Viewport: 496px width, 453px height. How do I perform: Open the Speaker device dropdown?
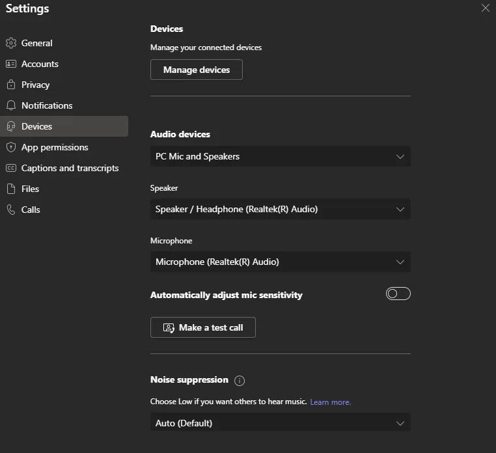pos(280,209)
